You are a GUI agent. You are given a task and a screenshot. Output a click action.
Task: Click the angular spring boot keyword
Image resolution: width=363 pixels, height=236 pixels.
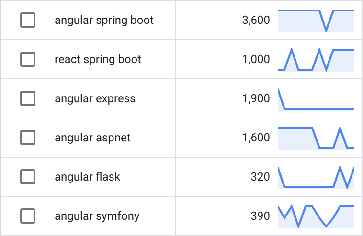104,20
